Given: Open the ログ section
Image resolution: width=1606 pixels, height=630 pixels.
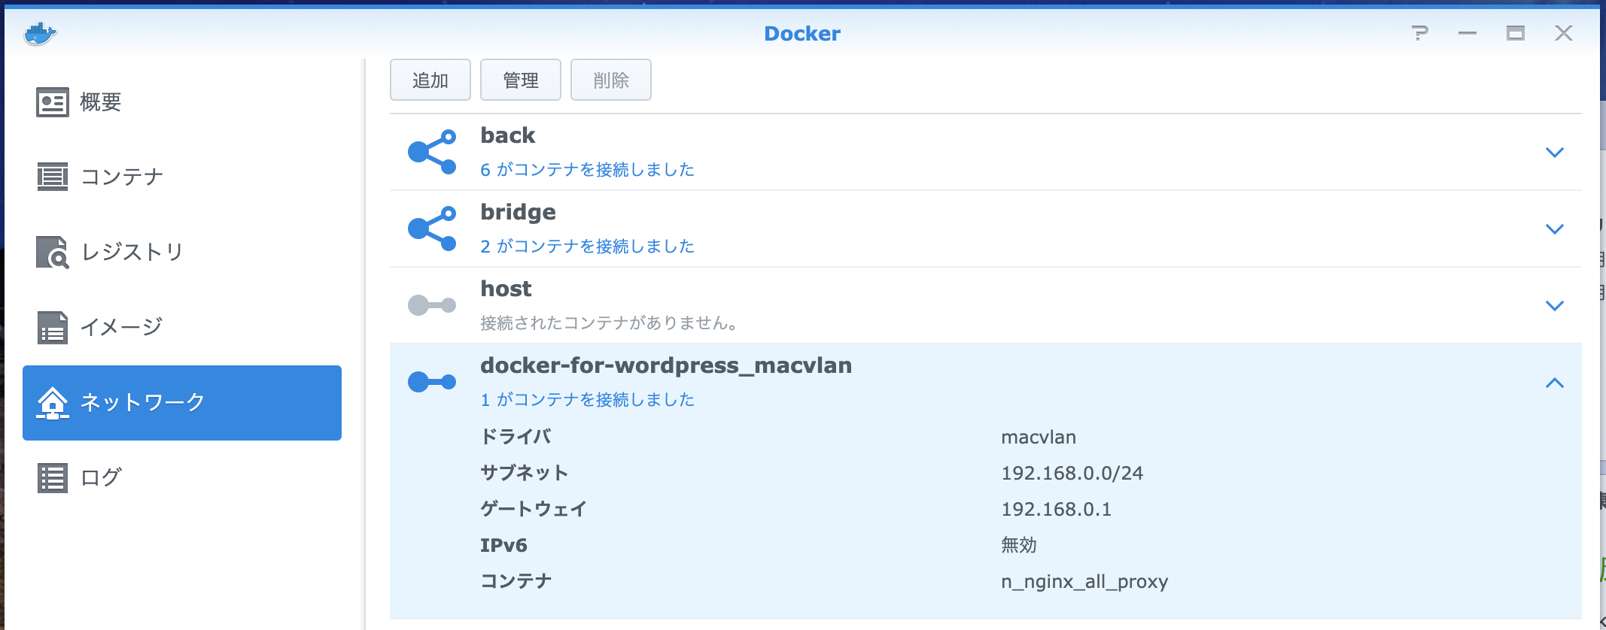Looking at the screenshot, I should pyautogui.click(x=182, y=477).
